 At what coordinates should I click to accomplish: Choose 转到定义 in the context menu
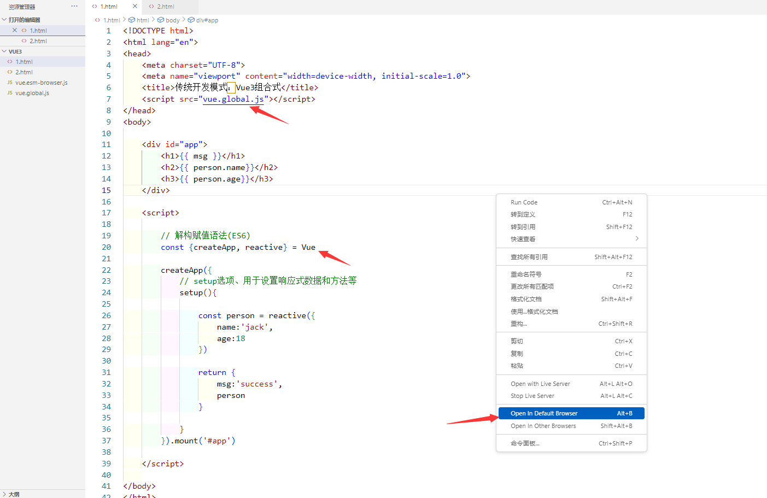point(571,214)
